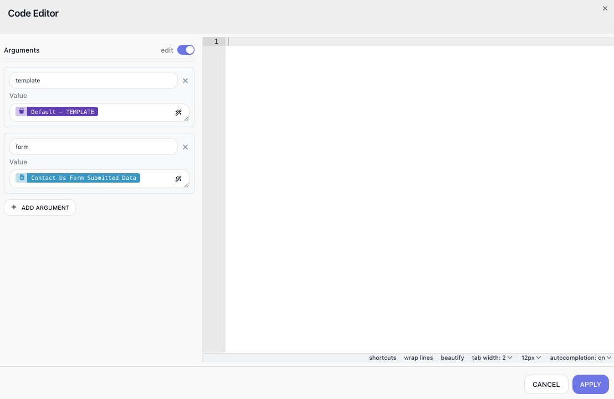Toggle the arguments edit switch
Viewport: 614px width, 399px height.
pos(186,50)
